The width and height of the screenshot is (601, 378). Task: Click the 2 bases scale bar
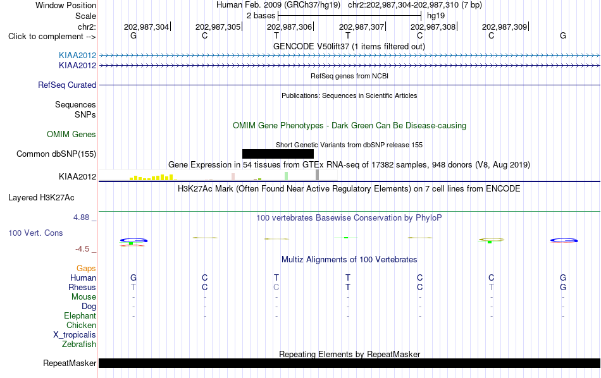[349, 16]
